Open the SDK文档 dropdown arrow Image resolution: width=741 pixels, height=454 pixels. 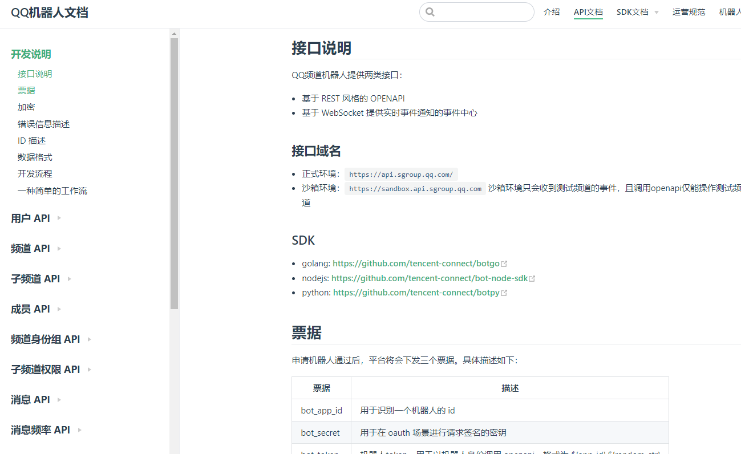pos(656,13)
